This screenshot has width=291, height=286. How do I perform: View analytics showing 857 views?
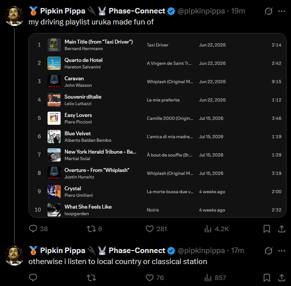215,278
